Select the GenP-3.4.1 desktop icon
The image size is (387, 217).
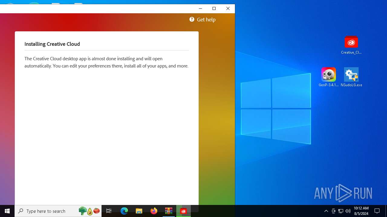(329, 77)
